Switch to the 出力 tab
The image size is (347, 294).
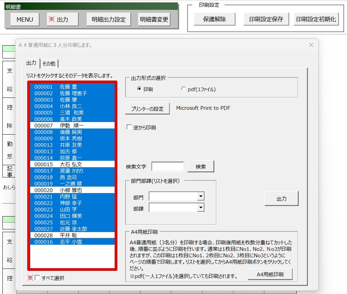[31, 63]
